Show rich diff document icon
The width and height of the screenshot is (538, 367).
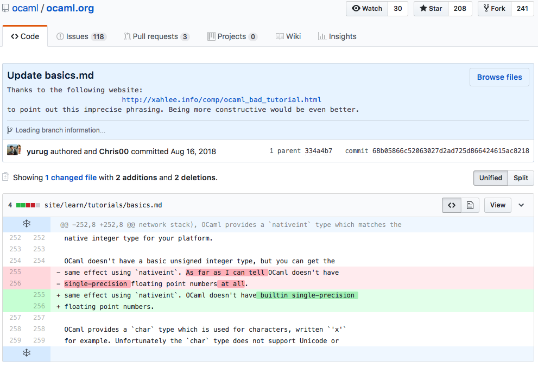pos(470,205)
